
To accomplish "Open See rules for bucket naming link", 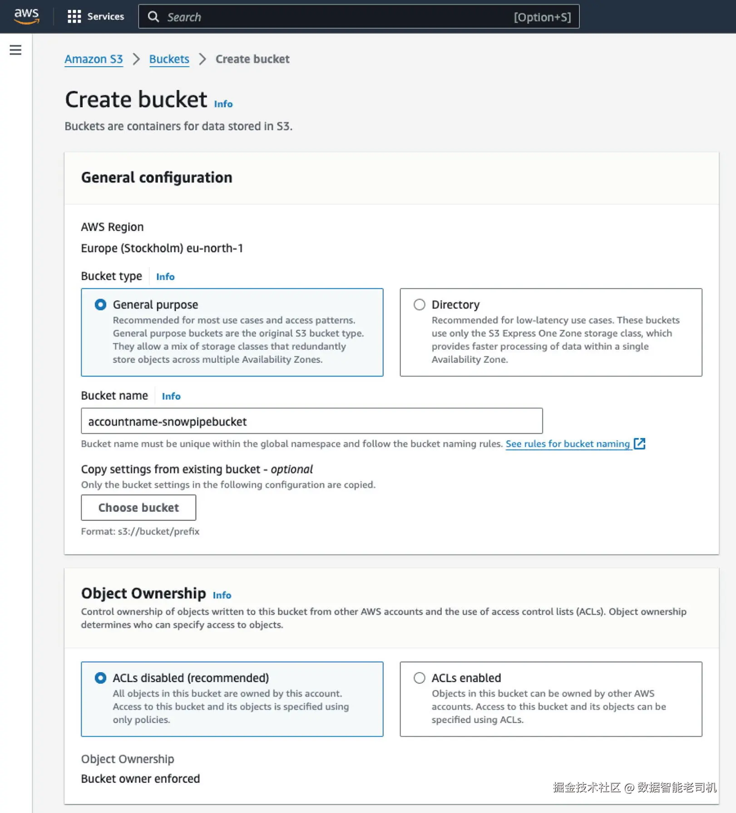I will (x=568, y=444).
